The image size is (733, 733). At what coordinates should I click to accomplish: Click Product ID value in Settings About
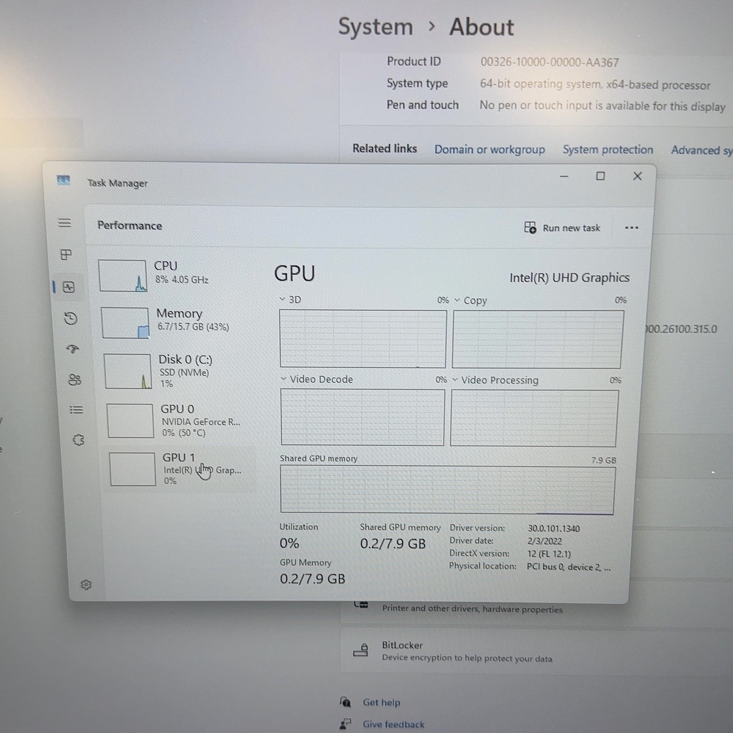coord(550,62)
